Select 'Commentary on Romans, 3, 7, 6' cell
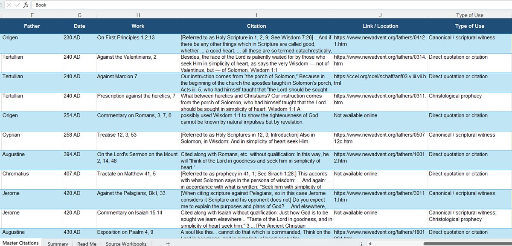Viewport: 512px width, 246px height. (x=137, y=121)
